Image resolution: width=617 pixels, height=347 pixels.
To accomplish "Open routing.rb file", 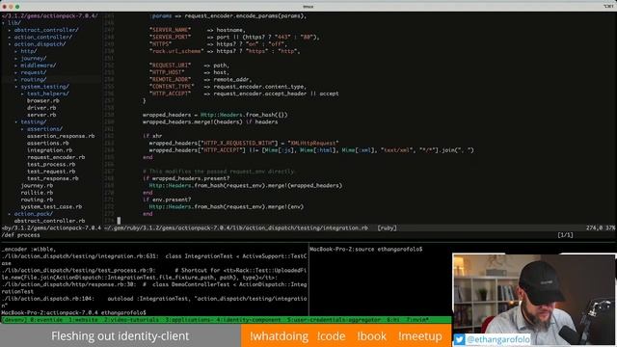I will point(37,200).
